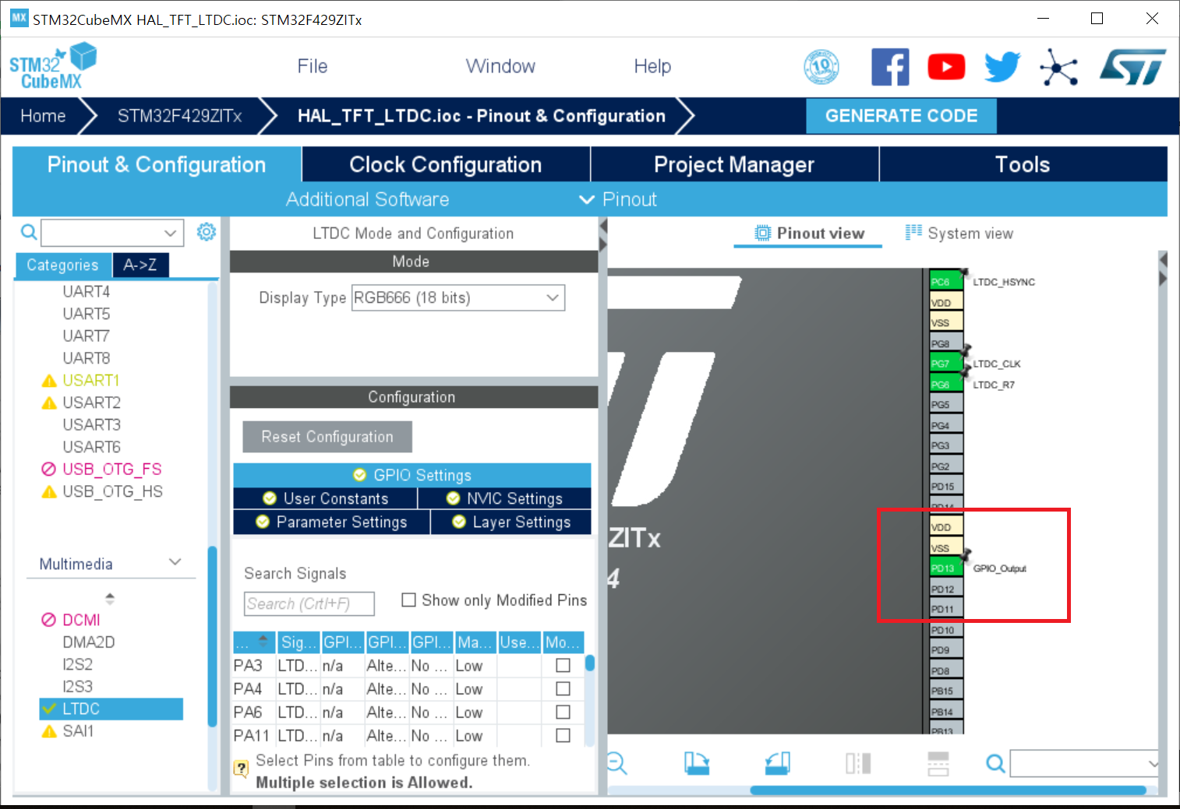Image resolution: width=1180 pixels, height=809 pixels.
Task: Click the STM32CubeMX logo
Action: click(52, 66)
